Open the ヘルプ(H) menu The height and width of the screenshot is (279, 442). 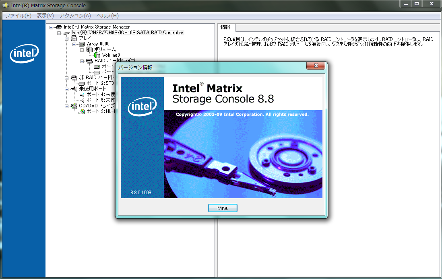click(107, 16)
